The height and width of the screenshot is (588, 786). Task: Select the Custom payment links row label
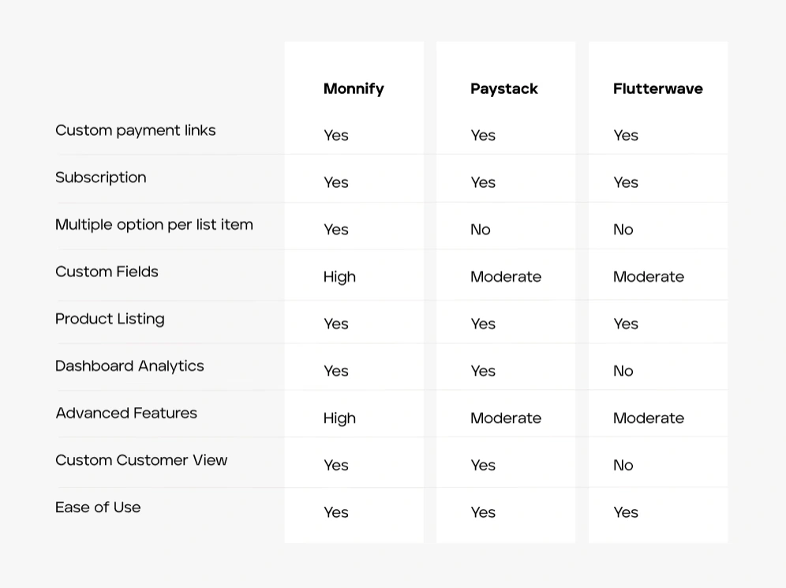(x=136, y=130)
